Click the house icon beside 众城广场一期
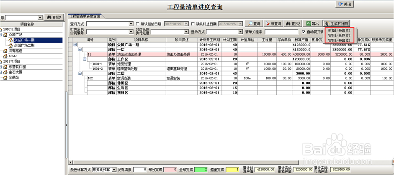Image resolution: width=394 pixels, height=175 pixels. pyautogui.click(x=10, y=40)
